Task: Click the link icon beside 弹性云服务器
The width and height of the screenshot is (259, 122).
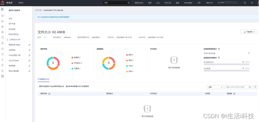Action: [29, 71]
